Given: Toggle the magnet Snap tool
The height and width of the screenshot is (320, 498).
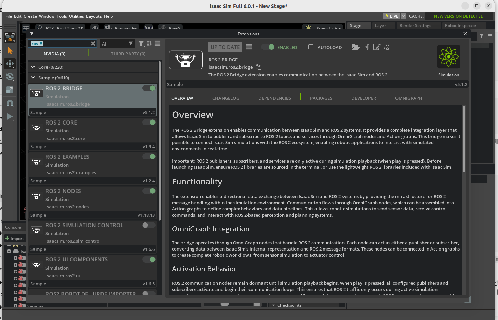Looking at the screenshot, I should 10,103.
